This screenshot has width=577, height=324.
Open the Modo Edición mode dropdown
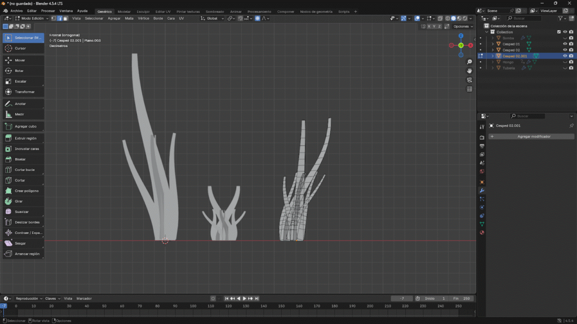click(32, 19)
